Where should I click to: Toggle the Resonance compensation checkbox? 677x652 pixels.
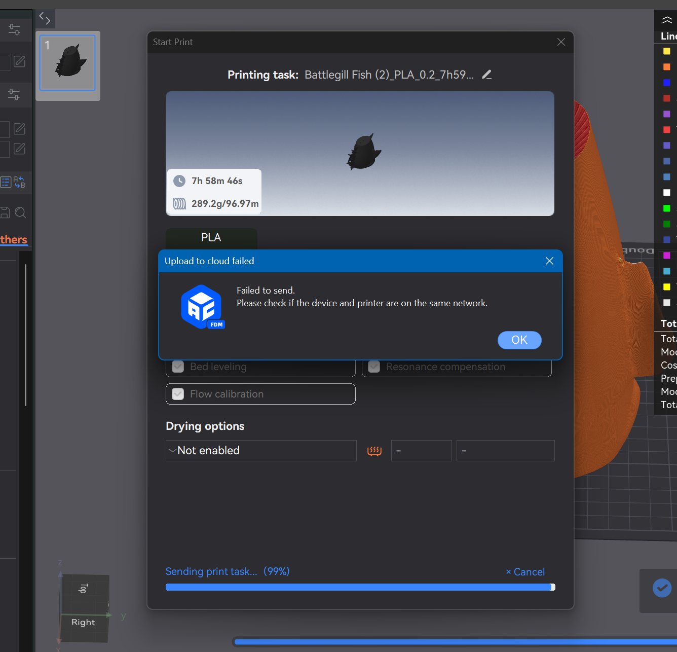click(374, 367)
